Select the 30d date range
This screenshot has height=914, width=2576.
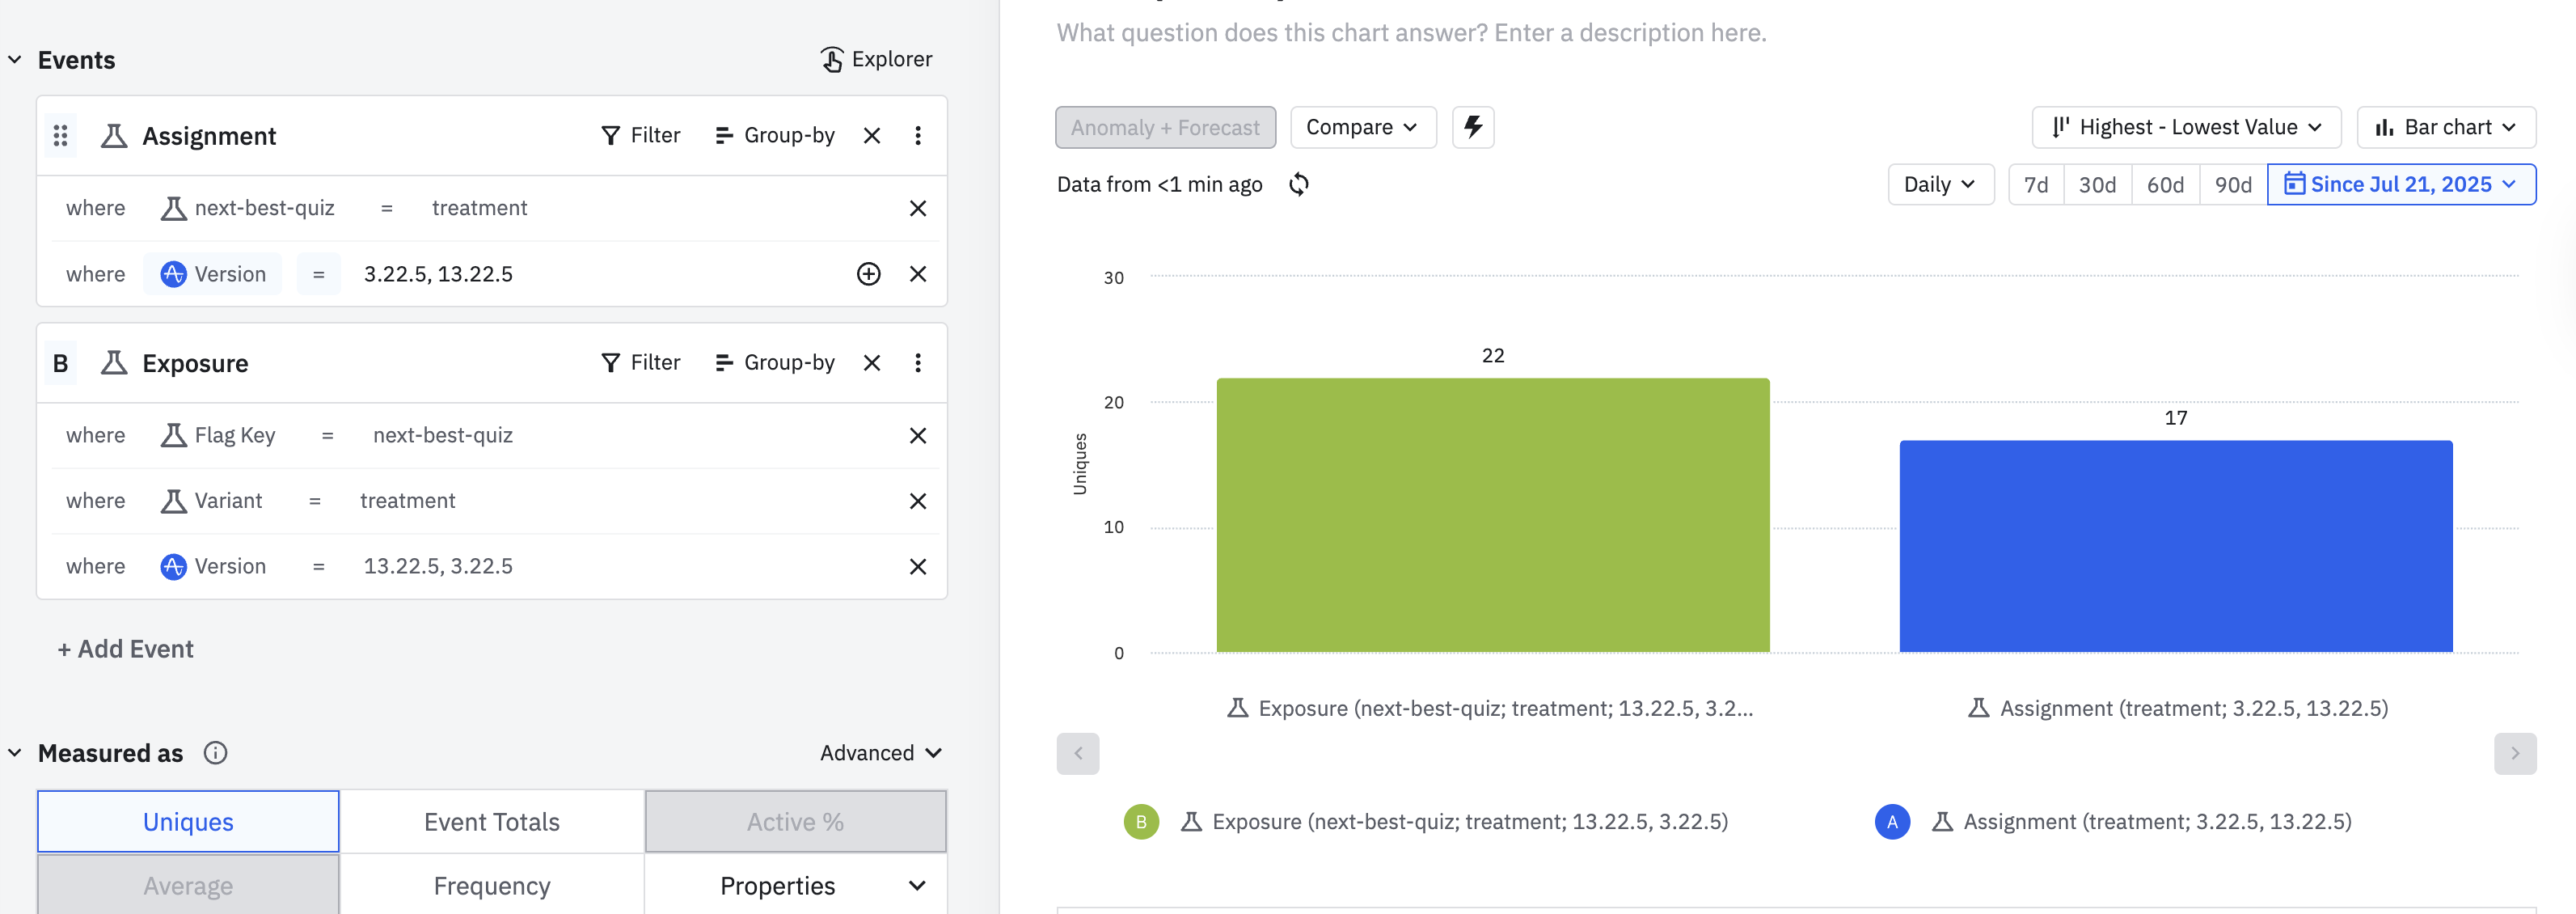[2097, 185]
